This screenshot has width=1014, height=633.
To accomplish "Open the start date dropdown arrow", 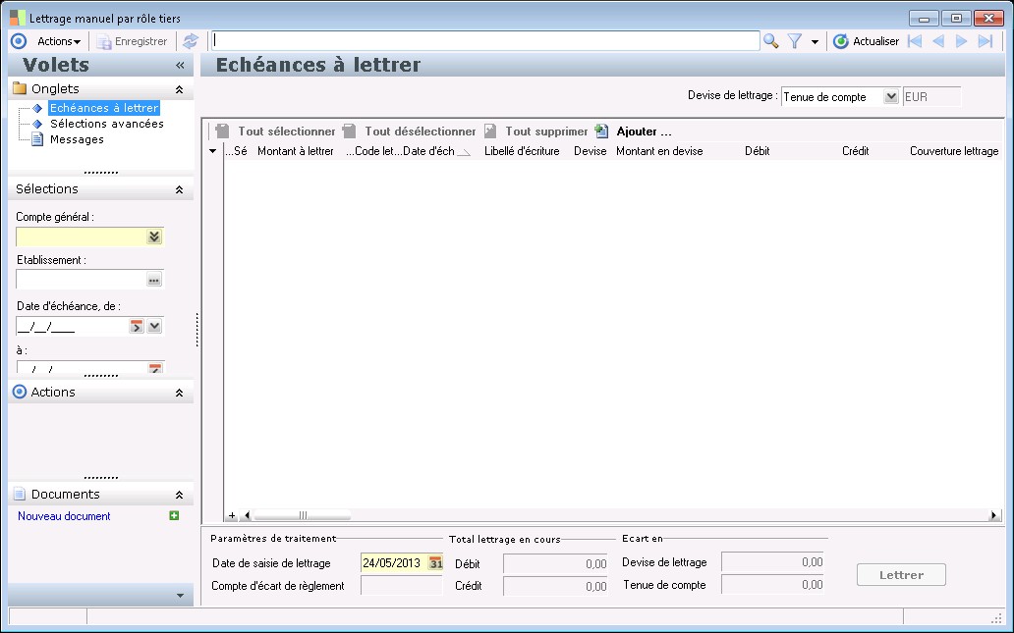I will [x=154, y=326].
